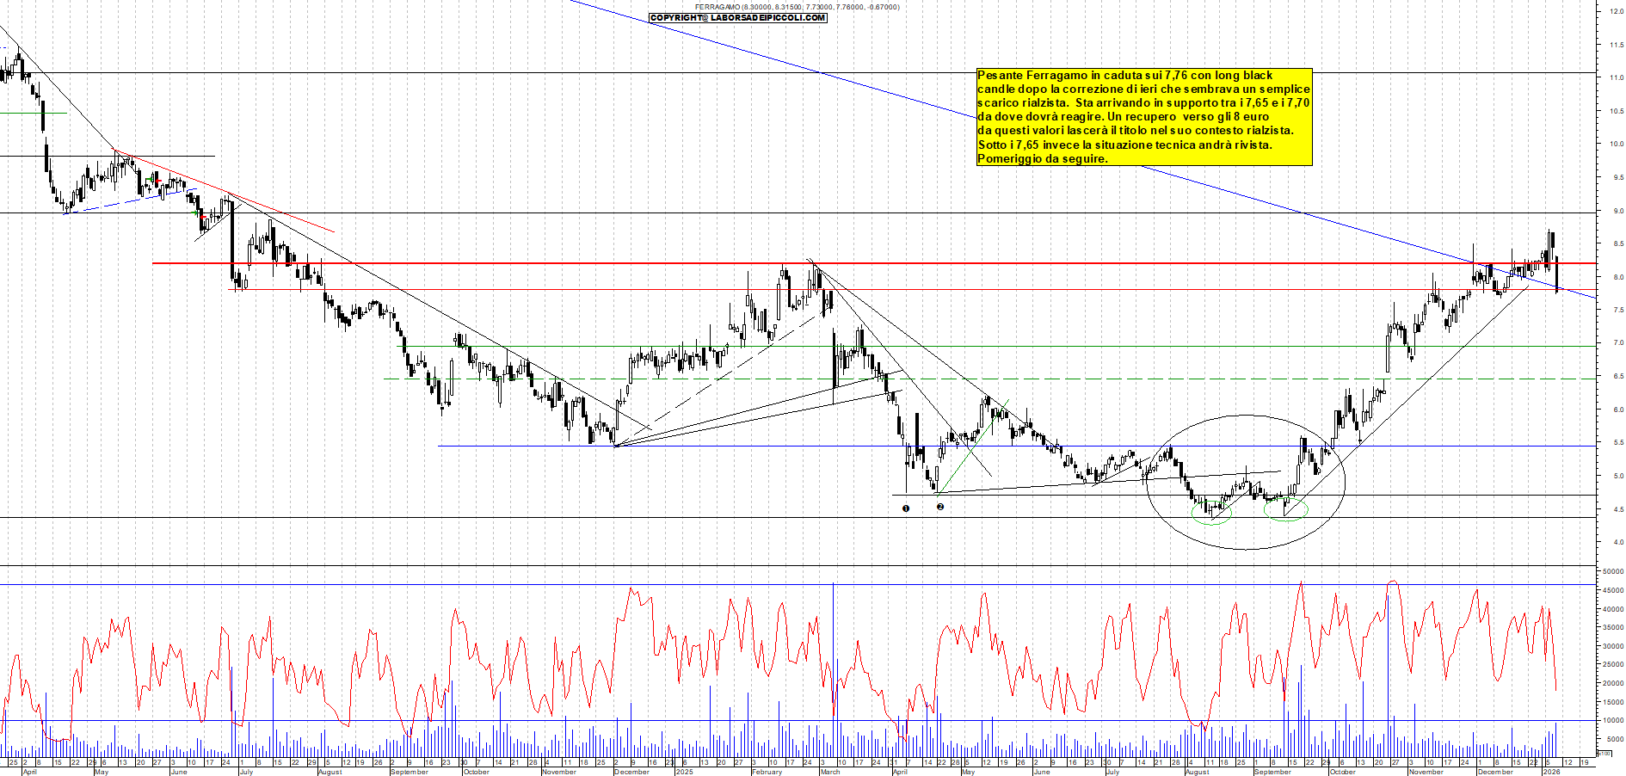The width and height of the screenshot is (1626, 776).
Task: Click the 10.0 price axis label
Action: pyautogui.click(x=1617, y=144)
